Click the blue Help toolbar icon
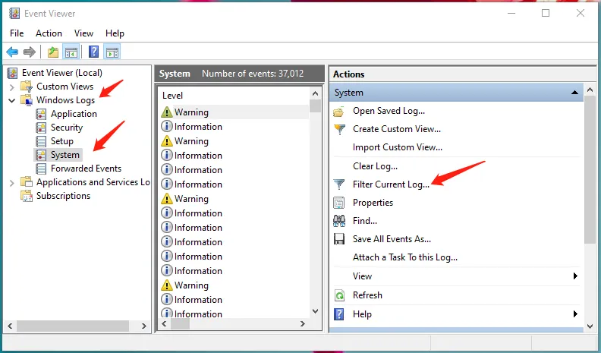The width and height of the screenshot is (601, 353). click(x=93, y=52)
